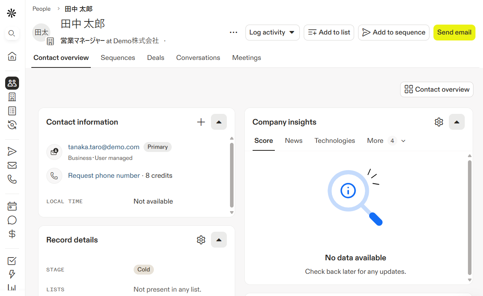Collapse the Record details panel
Image resolution: width=483 pixels, height=296 pixels.
coord(219,240)
